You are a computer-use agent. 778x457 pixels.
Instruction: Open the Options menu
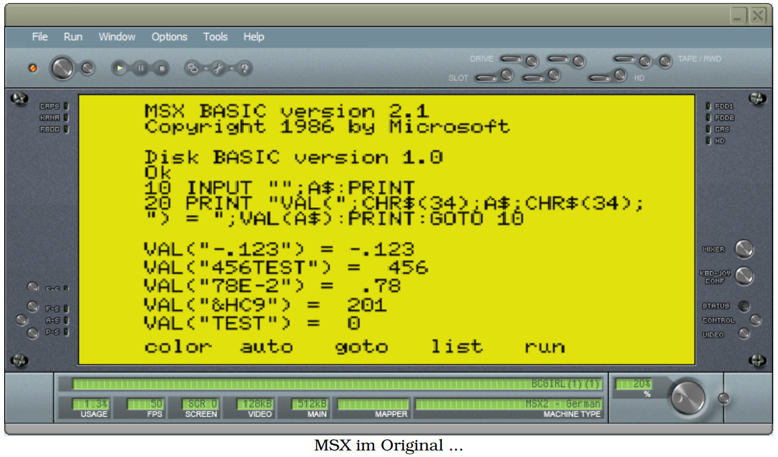169,37
